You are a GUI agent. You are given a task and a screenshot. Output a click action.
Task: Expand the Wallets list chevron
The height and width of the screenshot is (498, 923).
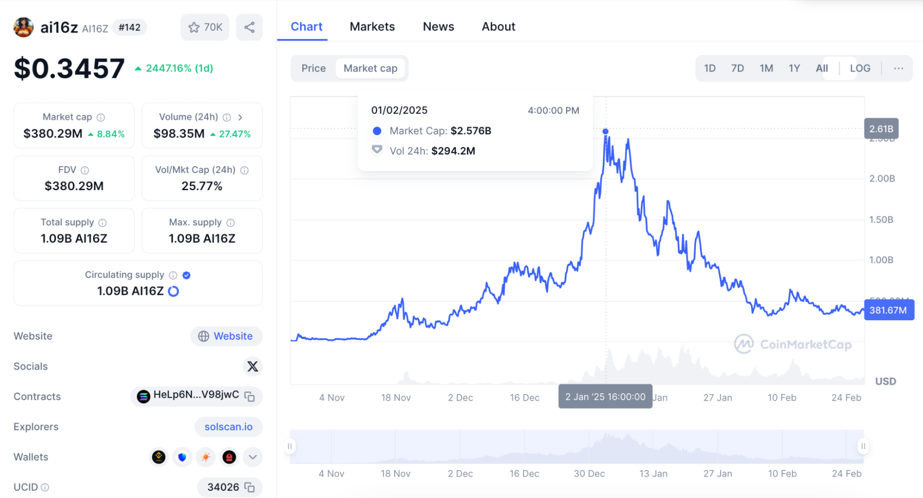[253, 457]
